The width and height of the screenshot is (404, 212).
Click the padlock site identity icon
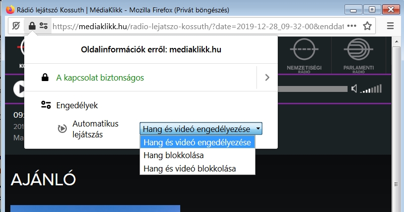click(x=32, y=26)
